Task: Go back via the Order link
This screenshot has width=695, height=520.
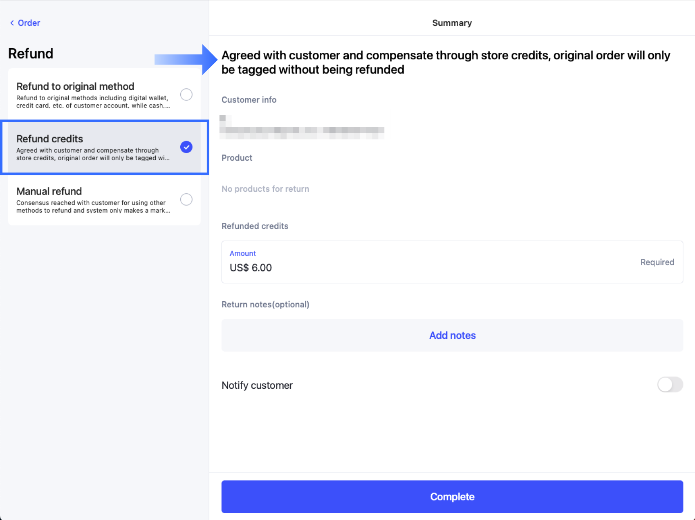Action: coord(29,23)
